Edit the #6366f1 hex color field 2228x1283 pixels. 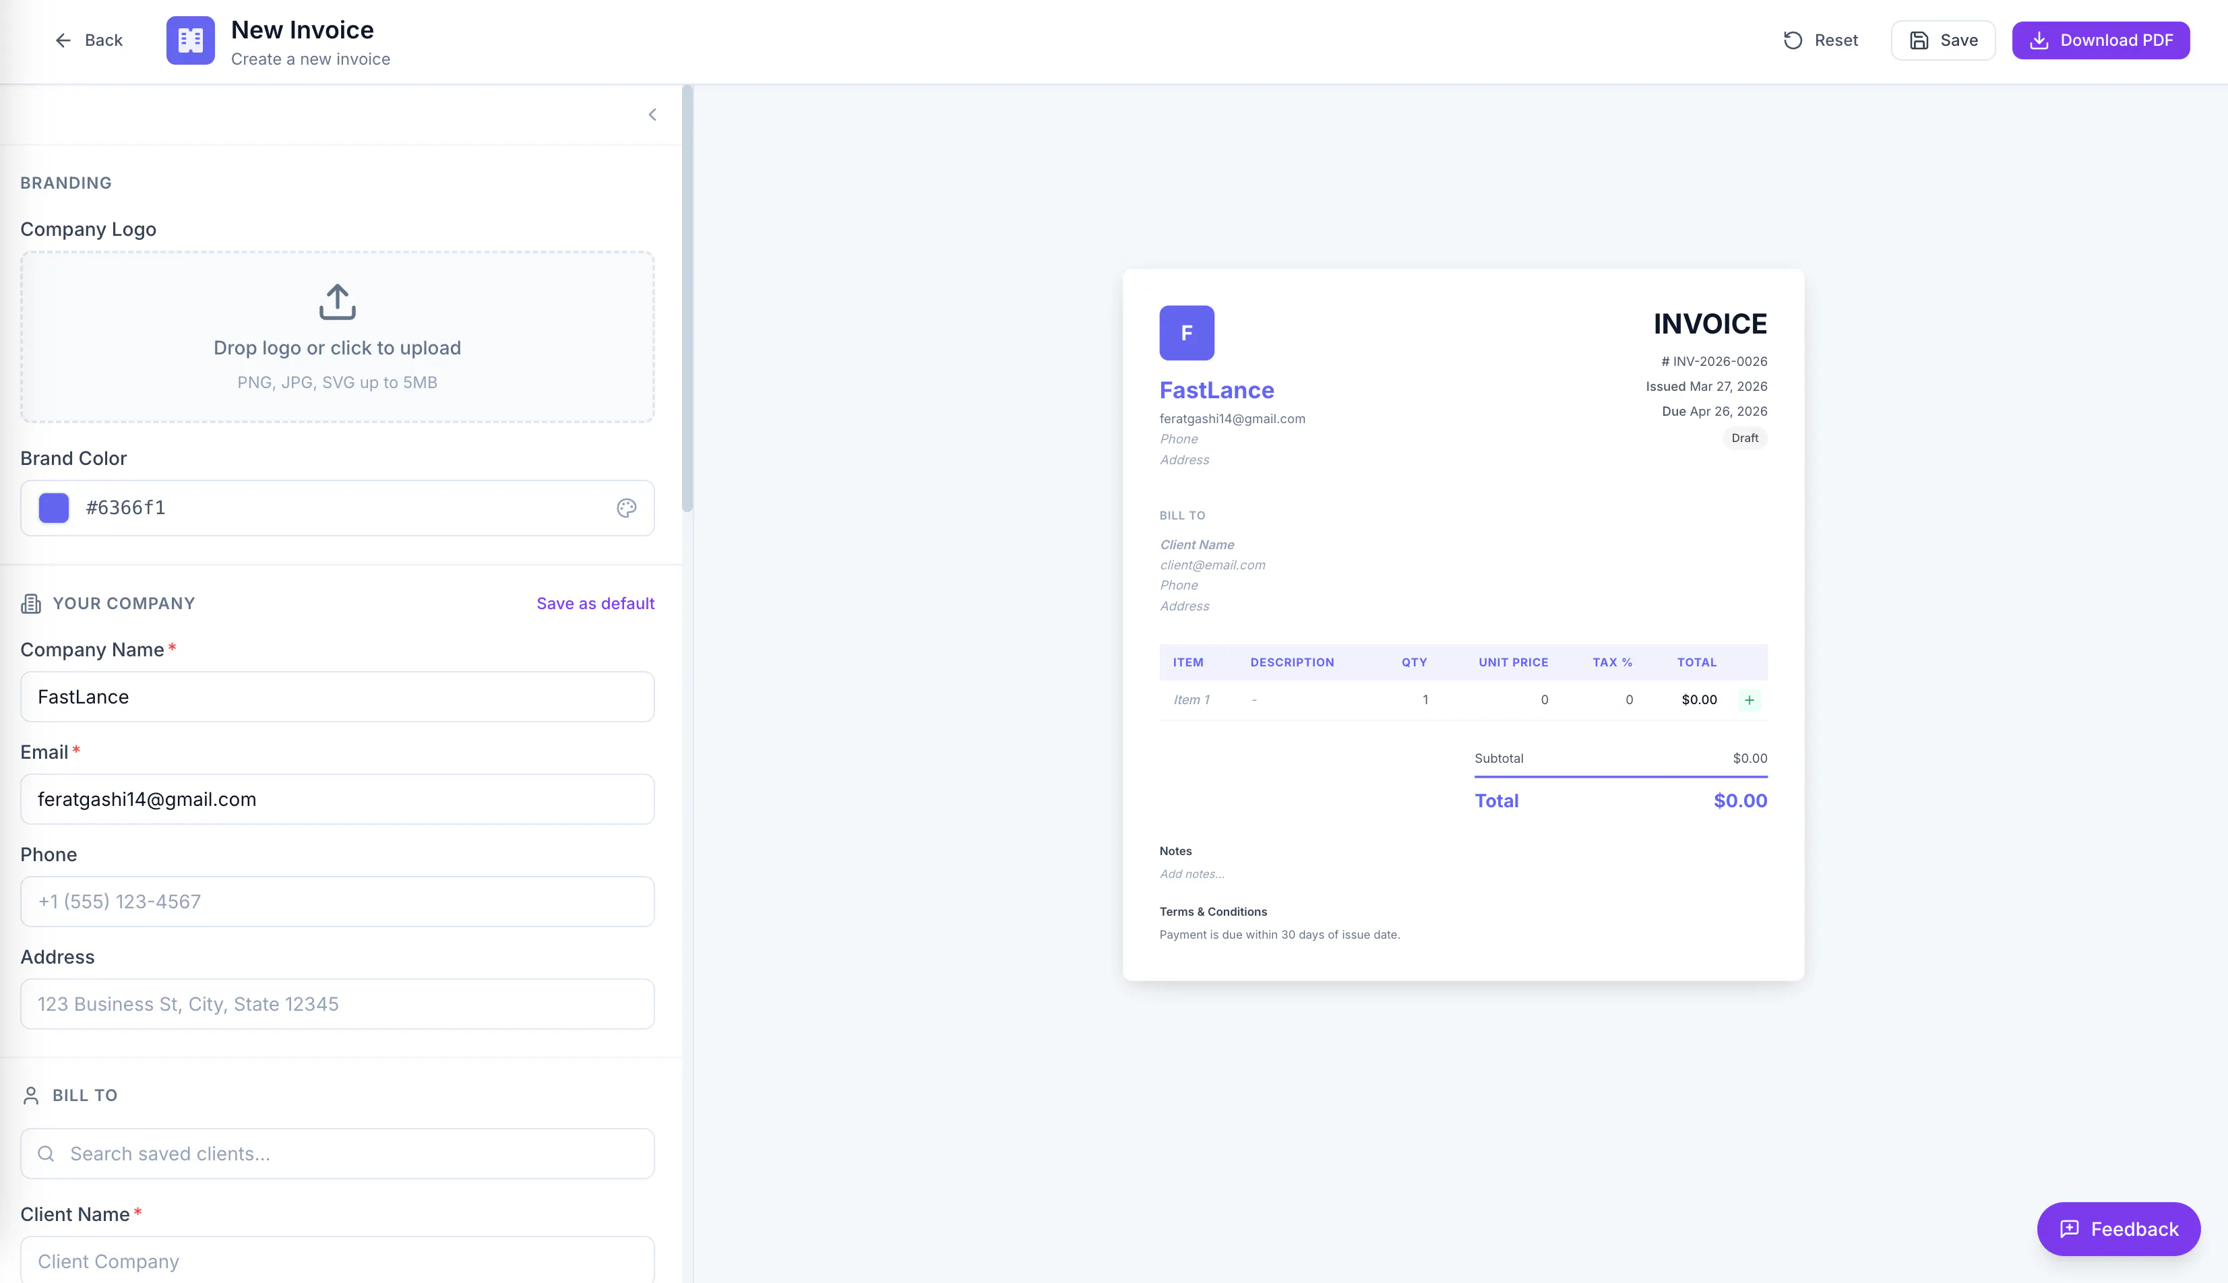point(338,507)
